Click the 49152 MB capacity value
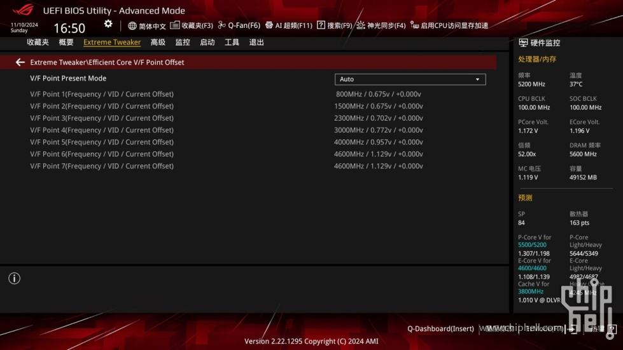 (583, 178)
